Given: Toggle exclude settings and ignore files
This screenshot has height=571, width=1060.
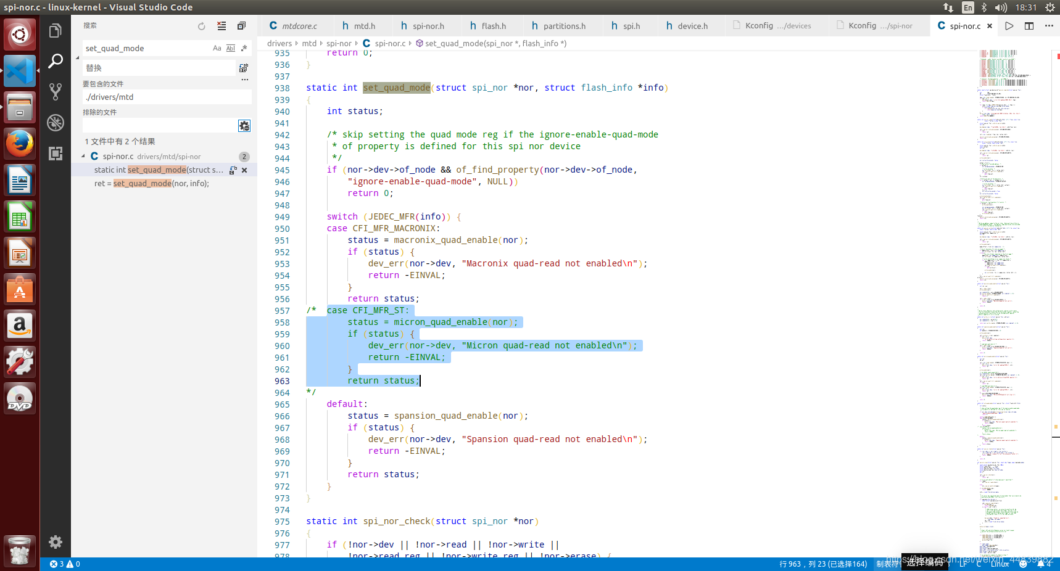Looking at the screenshot, I should pyautogui.click(x=244, y=126).
